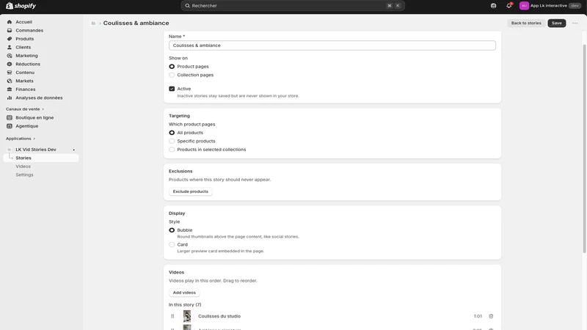The height and width of the screenshot is (330, 587).
Task: Click the Agentique icon in sidebar
Action: click(10, 126)
